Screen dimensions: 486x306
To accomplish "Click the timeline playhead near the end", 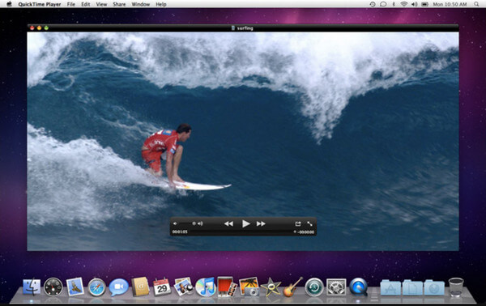I will [295, 232].
